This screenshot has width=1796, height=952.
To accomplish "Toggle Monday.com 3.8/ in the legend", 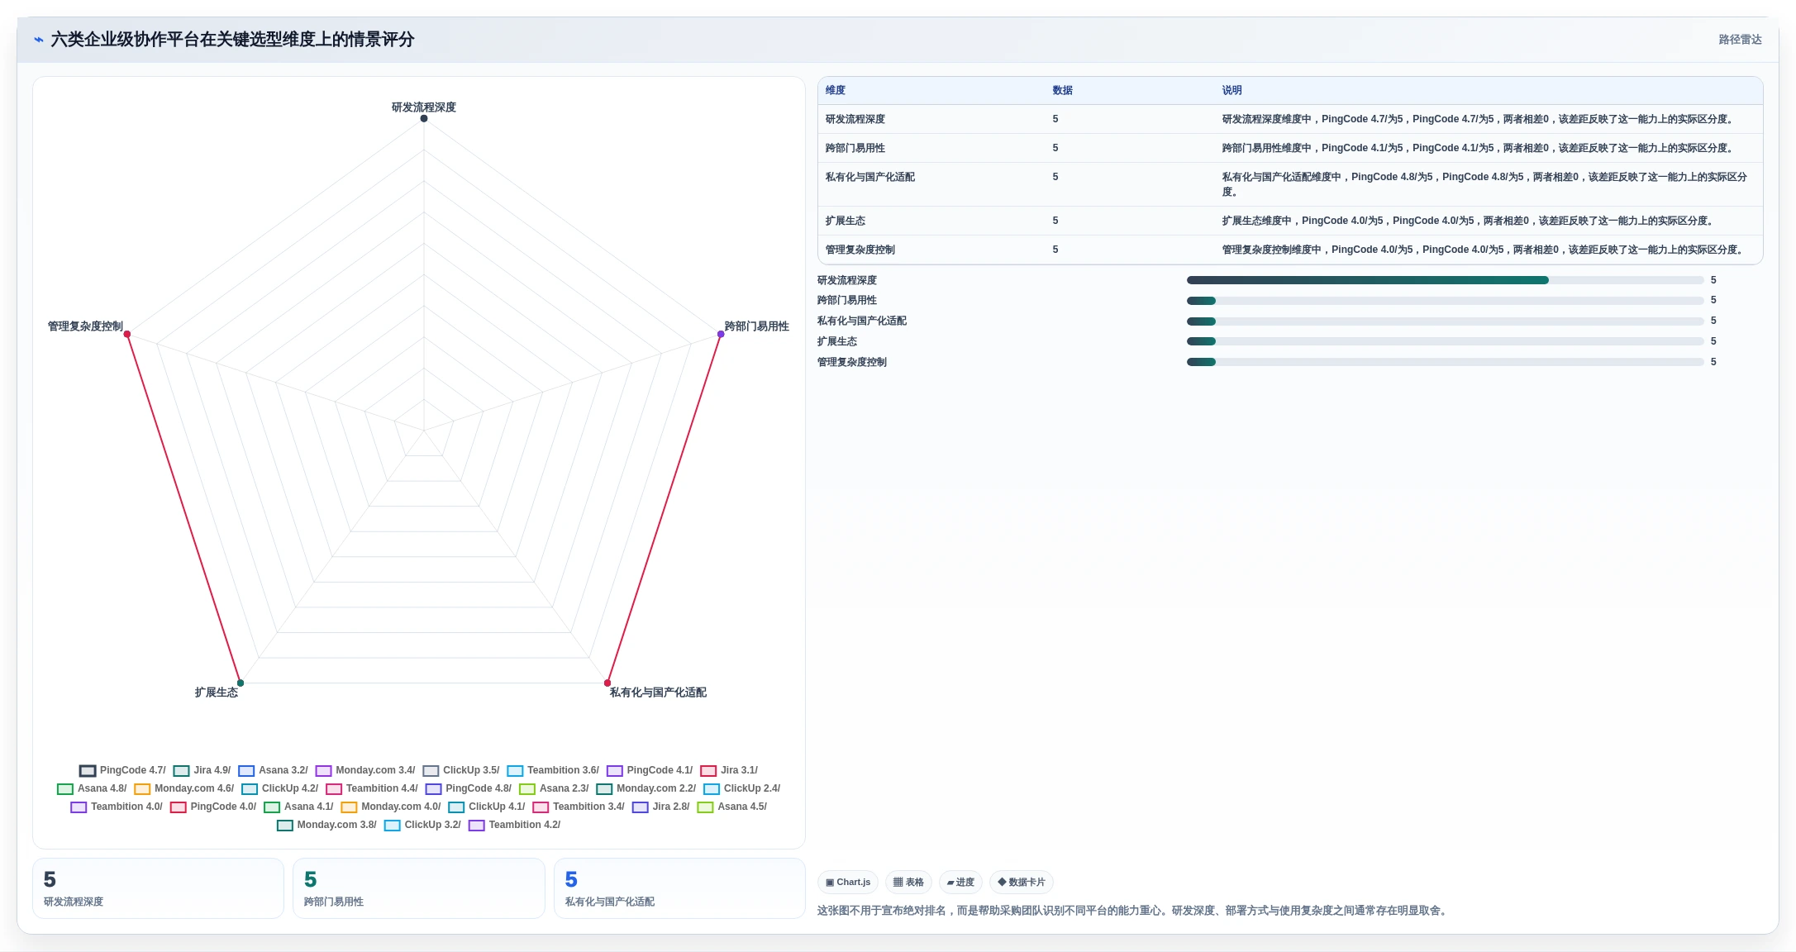I will point(326,825).
